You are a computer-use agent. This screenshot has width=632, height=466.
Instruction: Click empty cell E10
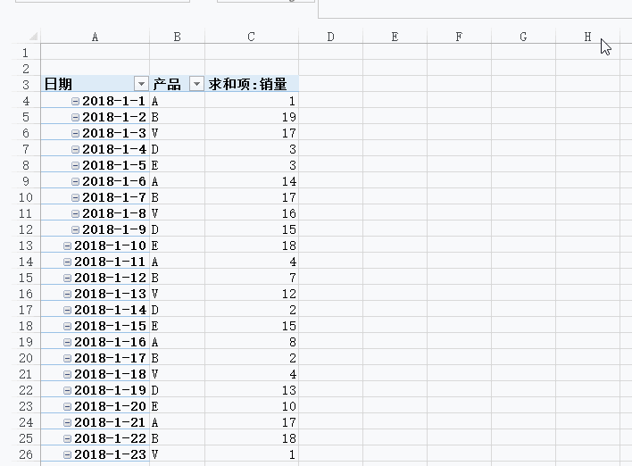[395, 197]
